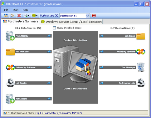Click the Test Messages recycle bin icon
151x118 pixels.
(x=141, y=67)
